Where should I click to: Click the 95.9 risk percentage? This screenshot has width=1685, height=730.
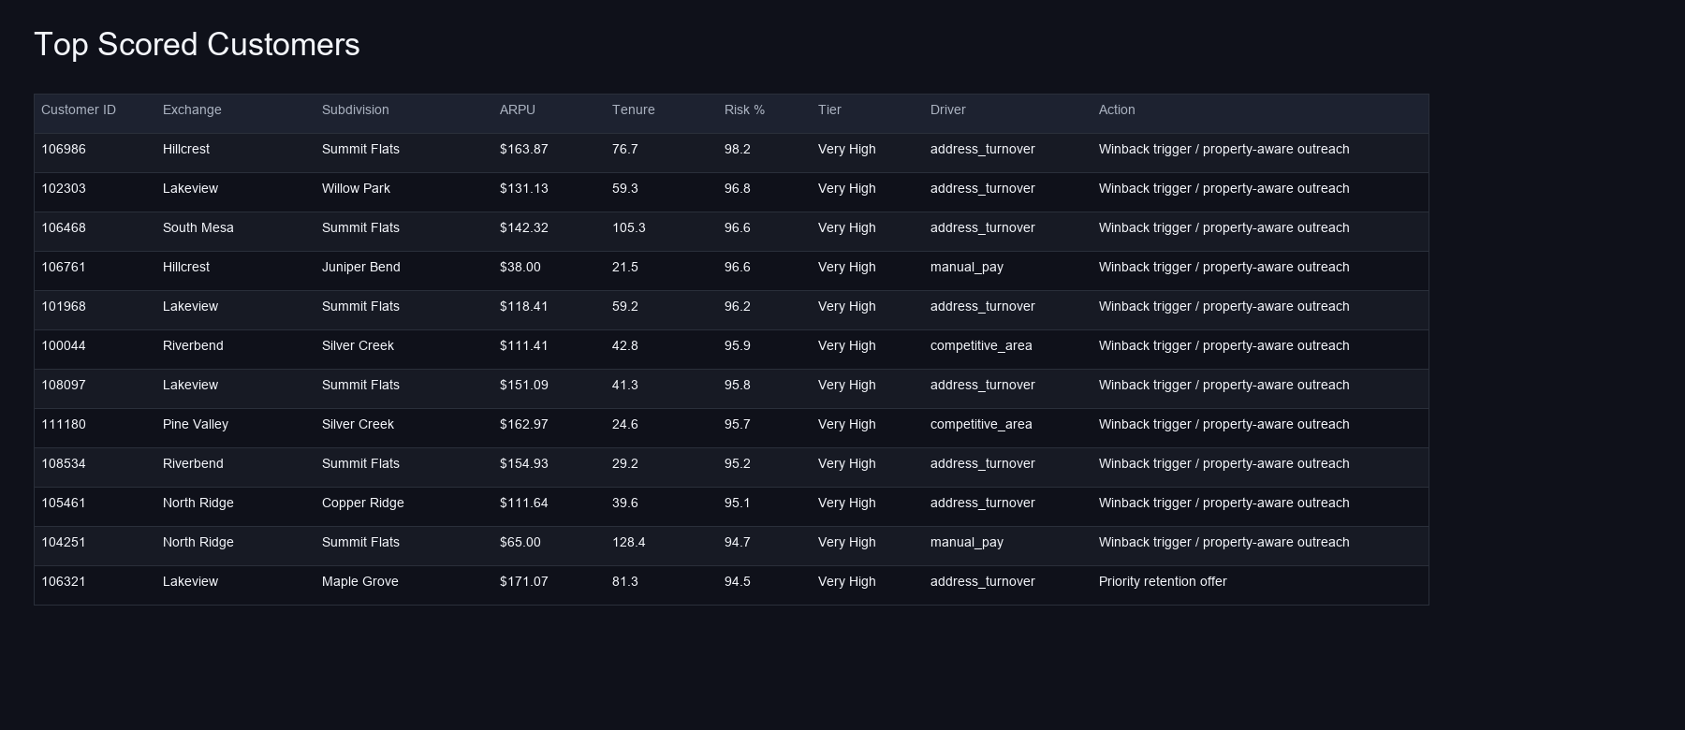738,345
